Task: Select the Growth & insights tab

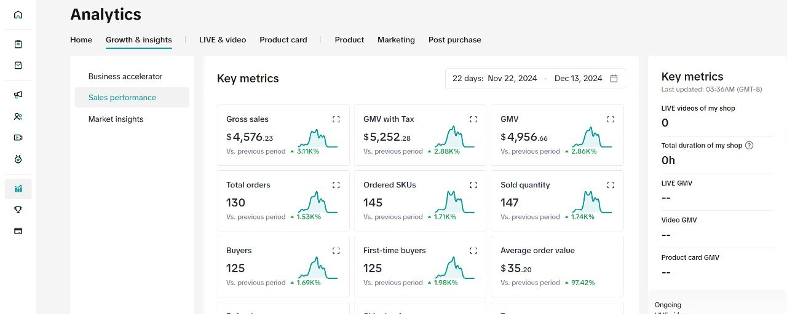Action: click(x=139, y=40)
